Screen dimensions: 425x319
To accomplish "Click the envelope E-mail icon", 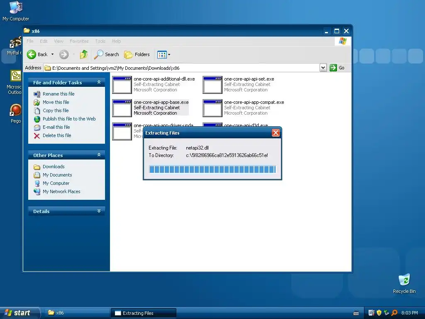I will point(37,127).
